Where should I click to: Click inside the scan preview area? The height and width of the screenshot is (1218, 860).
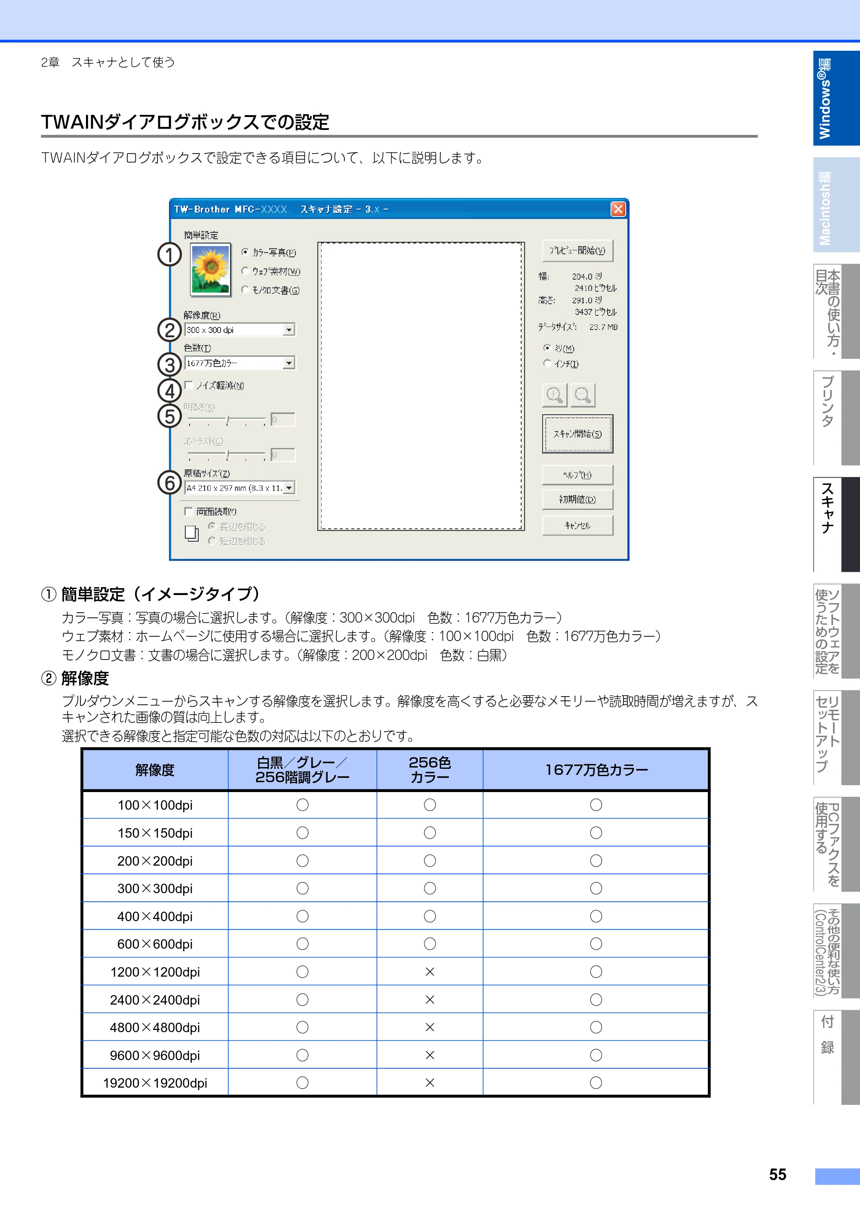click(x=421, y=386)
